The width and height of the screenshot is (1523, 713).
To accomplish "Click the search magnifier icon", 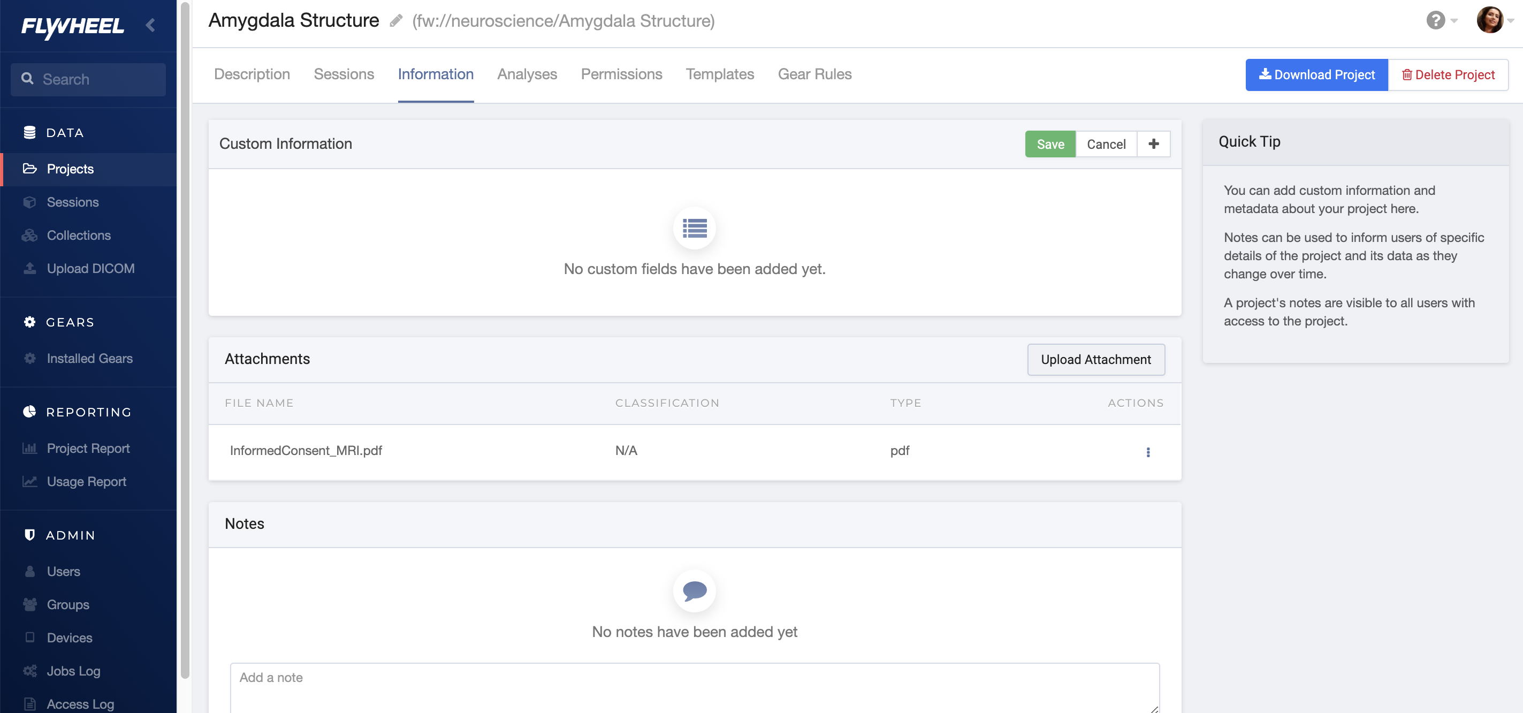I will [27, 79].
